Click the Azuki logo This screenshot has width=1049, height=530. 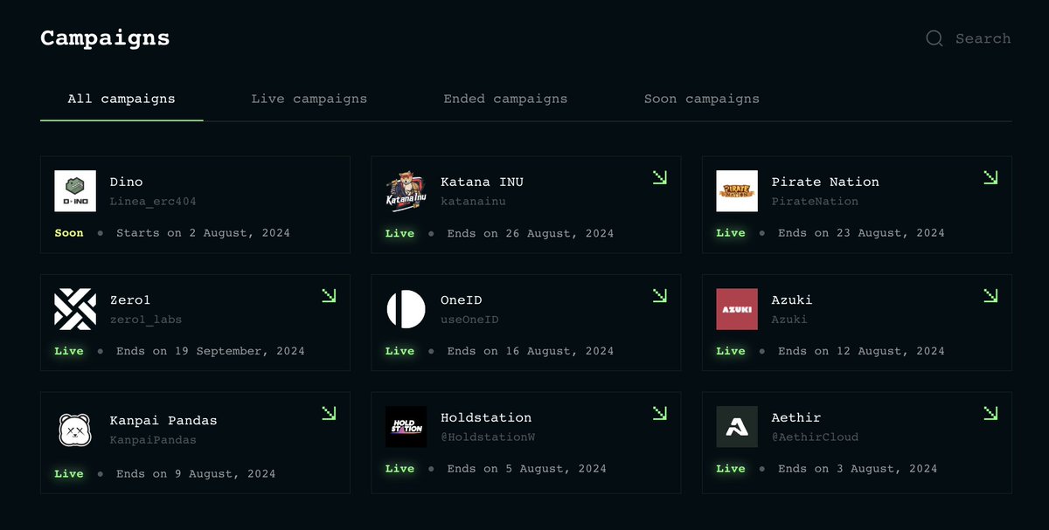point(737,309)
